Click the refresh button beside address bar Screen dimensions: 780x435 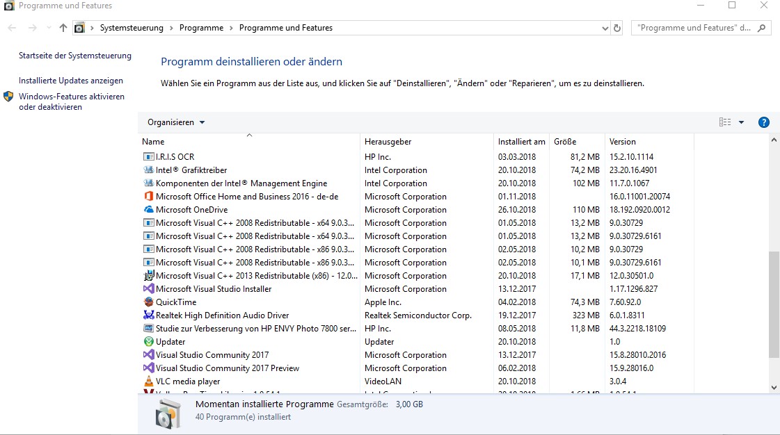[617, 28]
